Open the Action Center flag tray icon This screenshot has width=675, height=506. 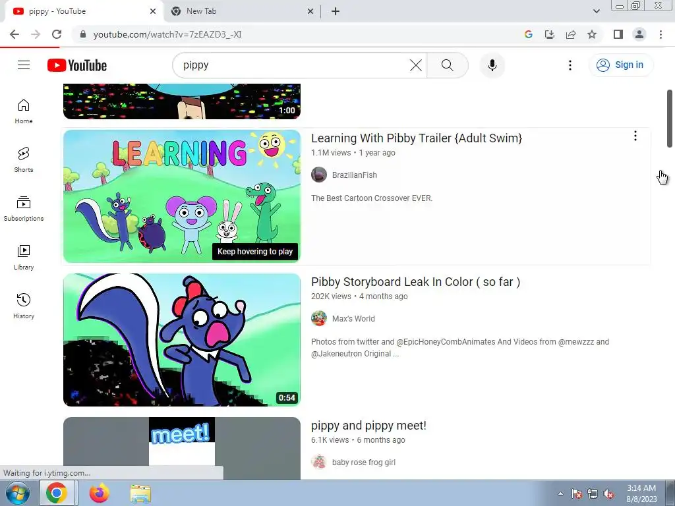[576, 494]
